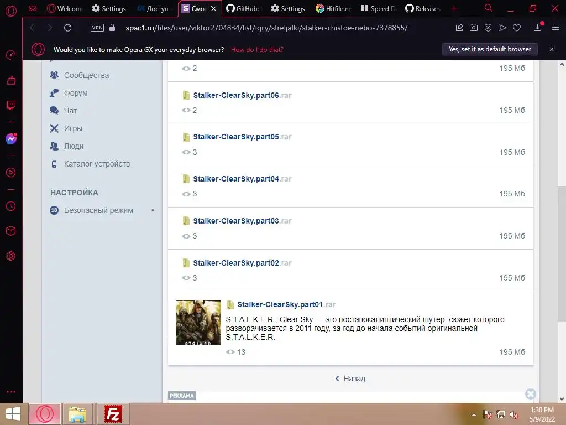Switch to the Hitfile.net tab
Viewport: 566px width, 425px height.
[x=333, y=9]
